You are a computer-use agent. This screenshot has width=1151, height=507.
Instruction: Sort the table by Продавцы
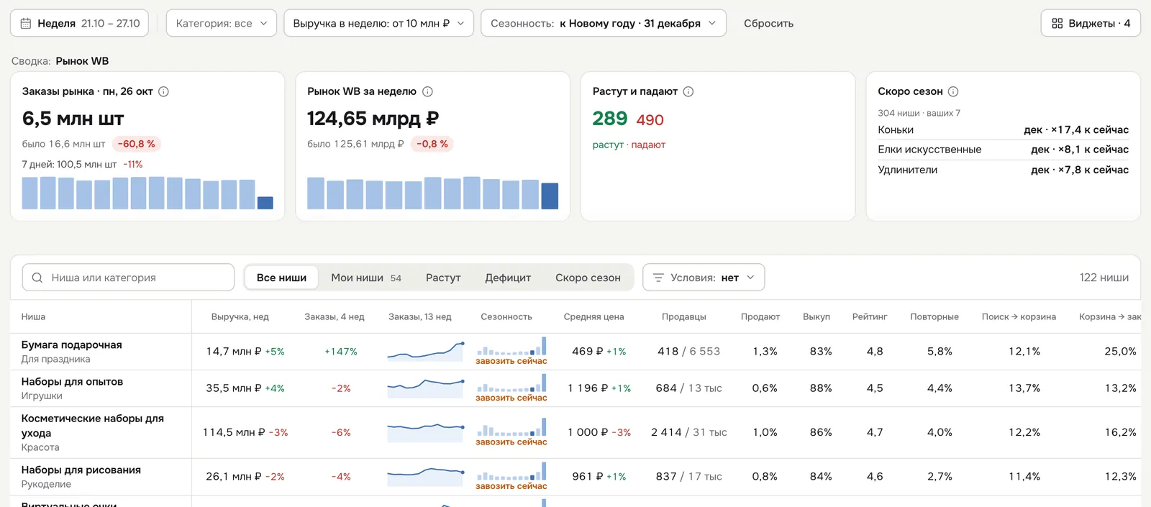click(684, 316)
